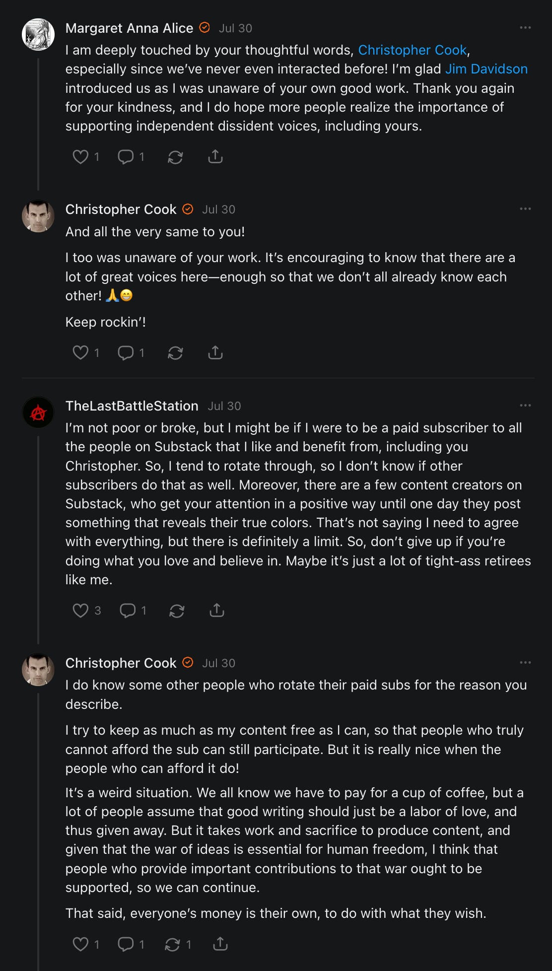Open the Christopher Cook mention link
The width and height of the screenshot is (552, 971).
pos(412,50)
